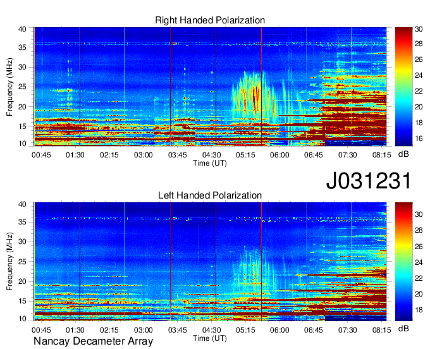430x349 pixels.
Task: Click the 20 MHz tick on top plot
Action: pyautogui.click(x=22, y=107)
